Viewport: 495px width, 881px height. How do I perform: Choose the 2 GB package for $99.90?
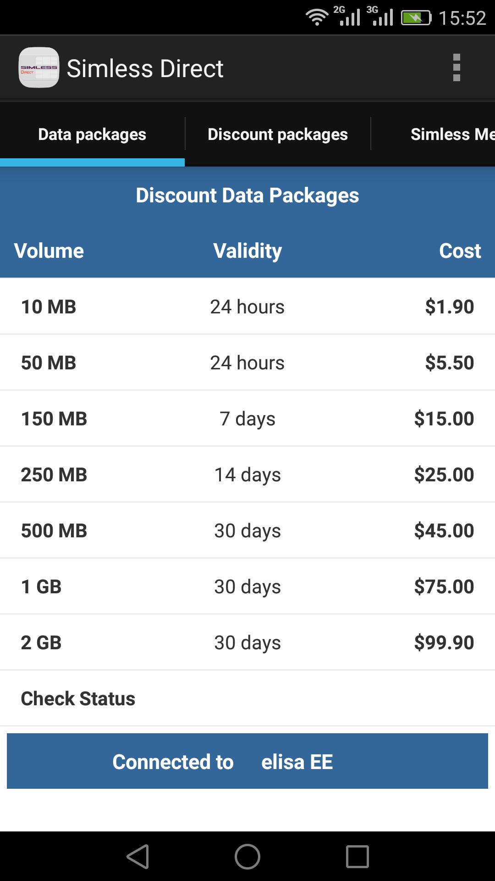[247, 642]
